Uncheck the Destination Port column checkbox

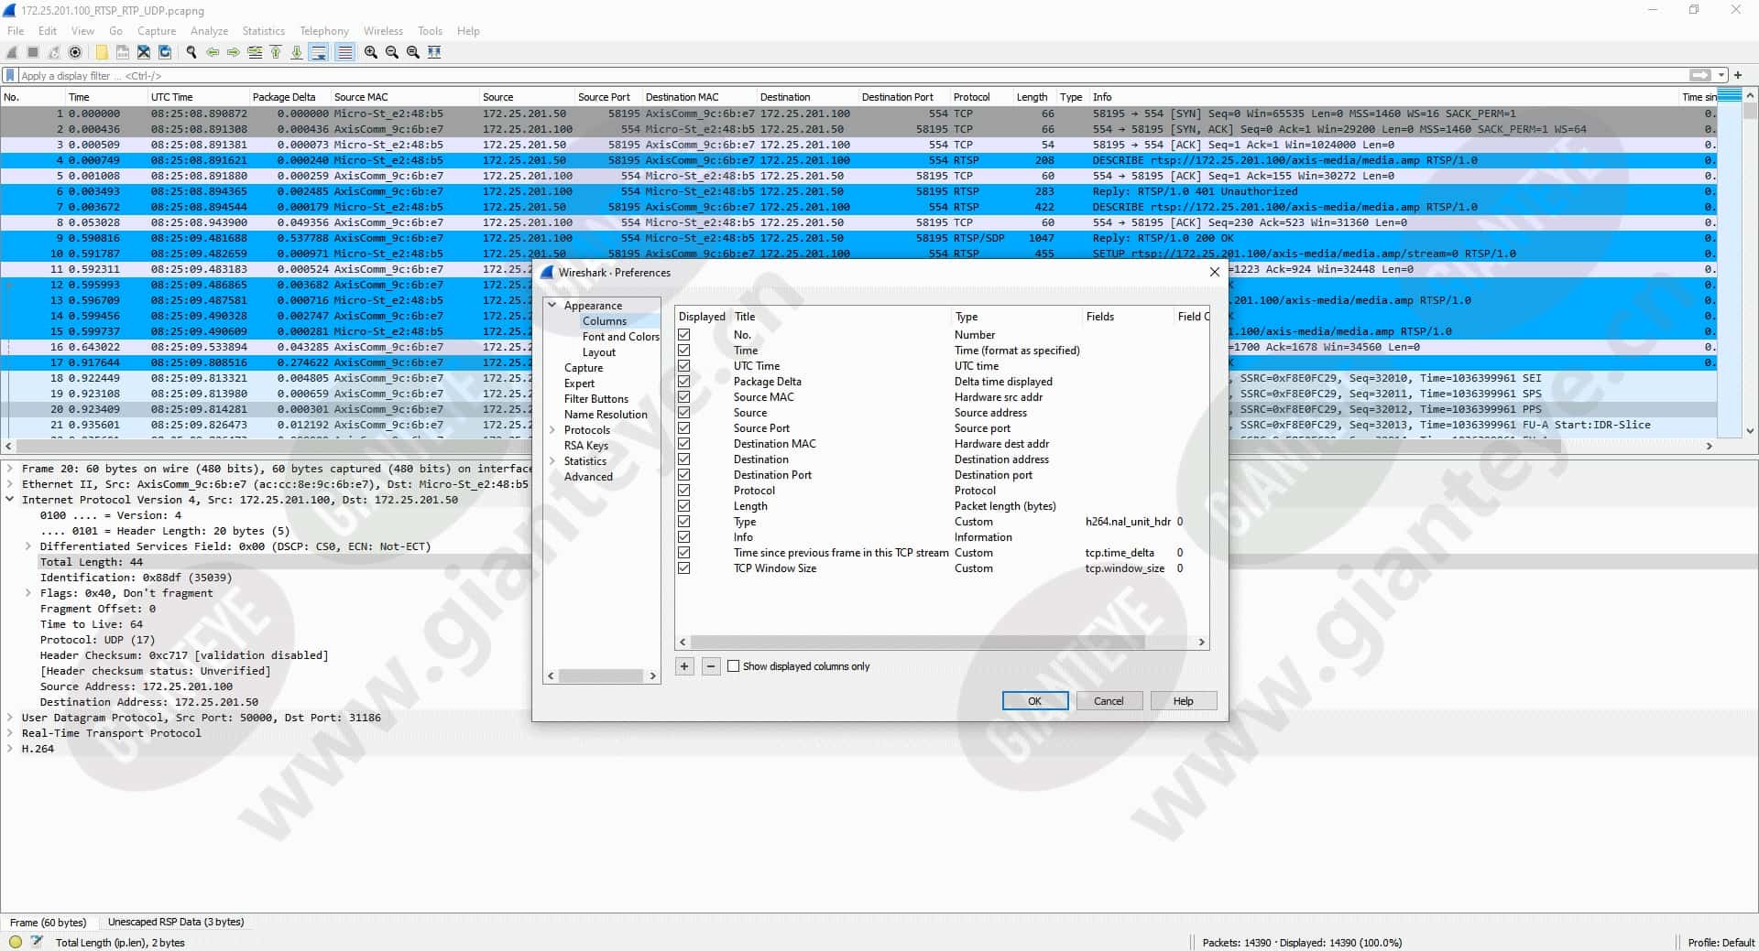tap(684, 475)
